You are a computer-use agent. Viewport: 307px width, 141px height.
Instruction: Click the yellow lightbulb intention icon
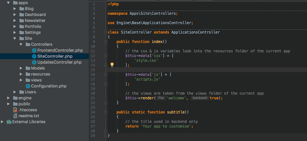pos(112,65)
